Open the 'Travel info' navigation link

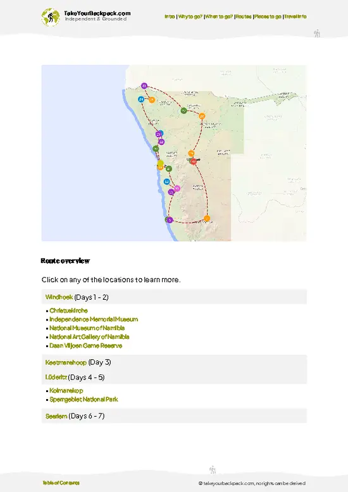click(x=295, y=16)
